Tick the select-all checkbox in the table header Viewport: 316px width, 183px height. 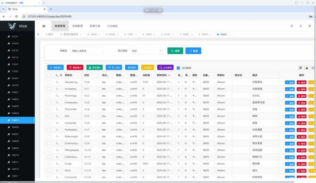(x=49, y=75)
